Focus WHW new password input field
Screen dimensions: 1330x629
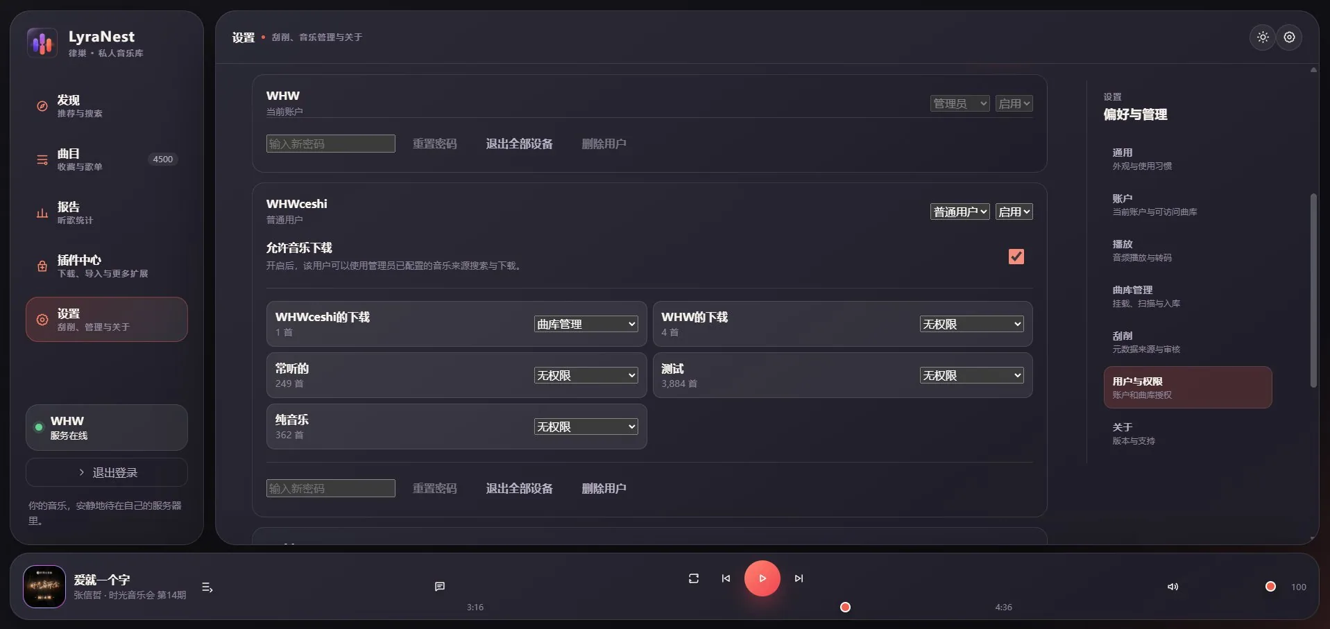click(x=331, y=144)
